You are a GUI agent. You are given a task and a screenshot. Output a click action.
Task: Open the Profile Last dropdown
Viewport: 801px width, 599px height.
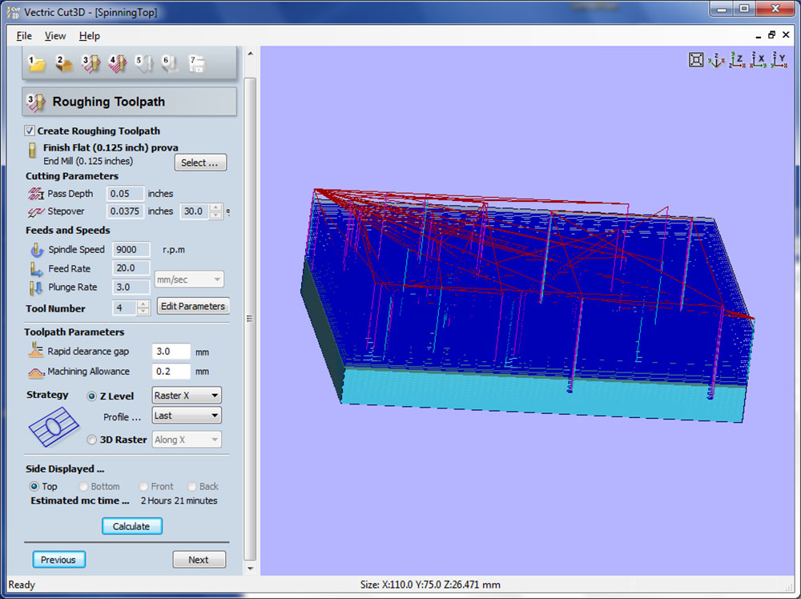pyautogui.click(x=187, y=416)
